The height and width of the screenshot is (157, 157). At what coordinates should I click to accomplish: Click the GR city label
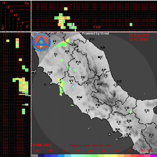coord(50,73)
